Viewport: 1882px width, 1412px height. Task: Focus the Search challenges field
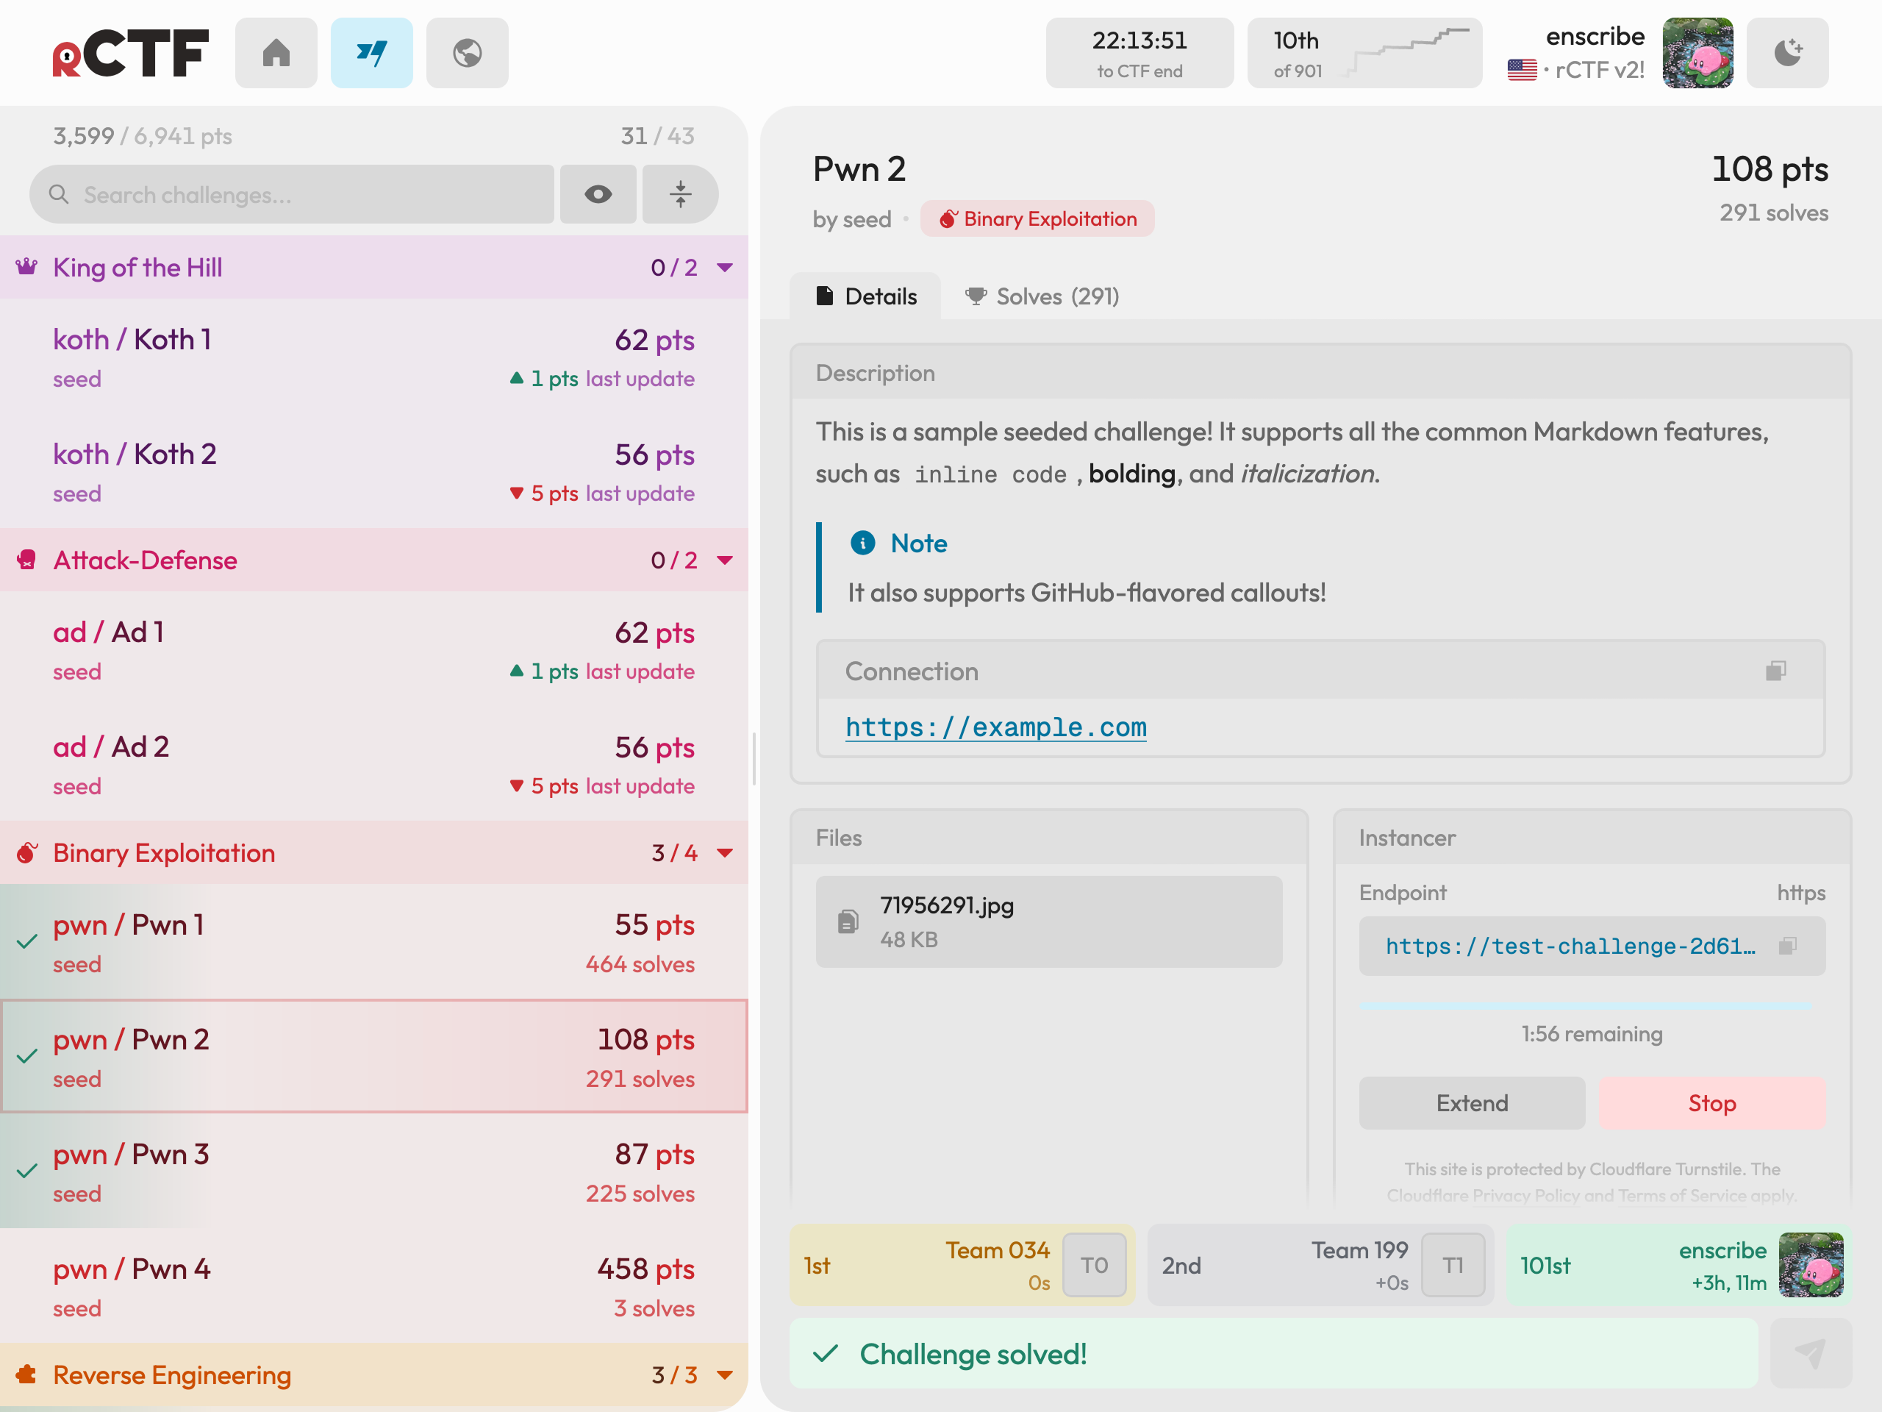(292, 194)
